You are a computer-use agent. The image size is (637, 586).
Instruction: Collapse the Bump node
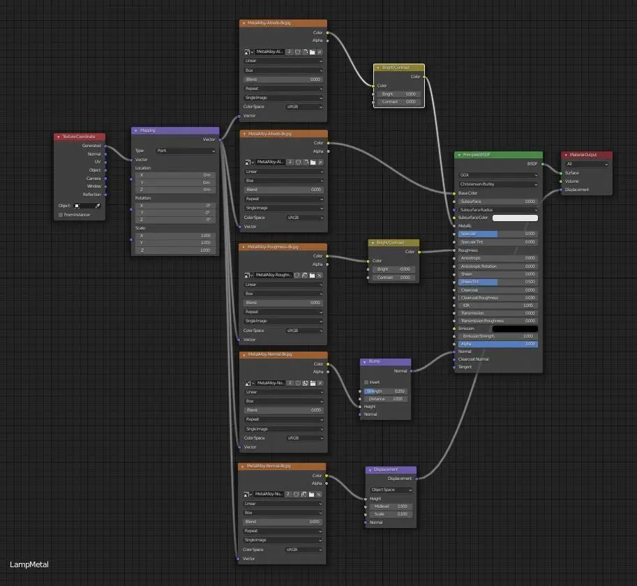[364, 362]
